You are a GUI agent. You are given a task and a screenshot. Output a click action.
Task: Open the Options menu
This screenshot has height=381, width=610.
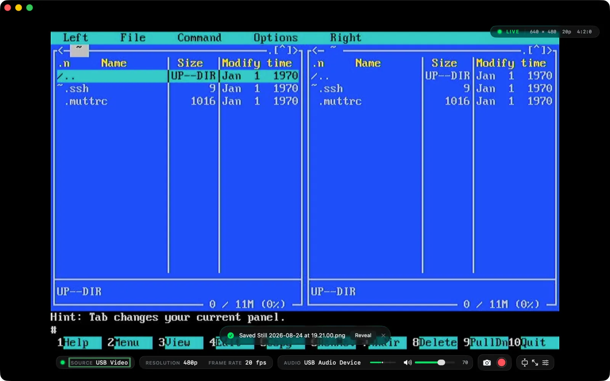(x=276, y=38)
